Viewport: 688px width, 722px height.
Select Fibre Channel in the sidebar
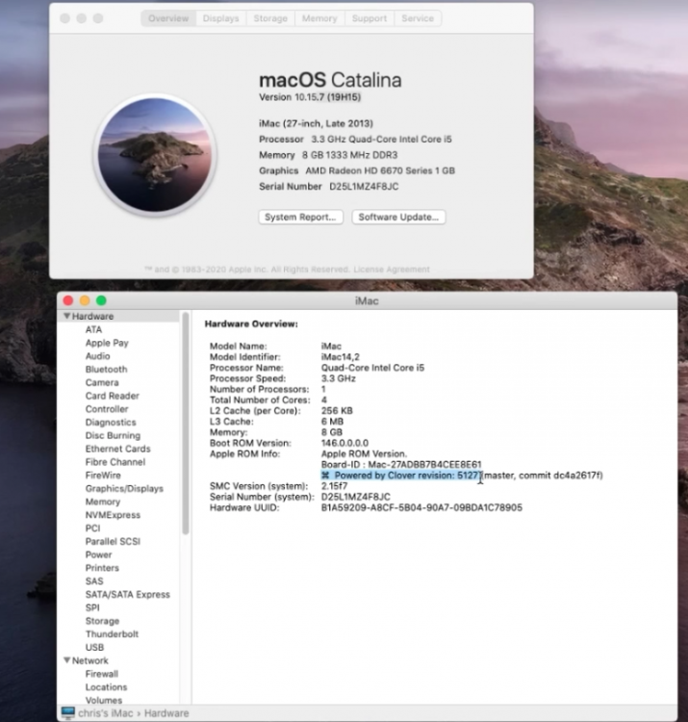coord(115,462)
